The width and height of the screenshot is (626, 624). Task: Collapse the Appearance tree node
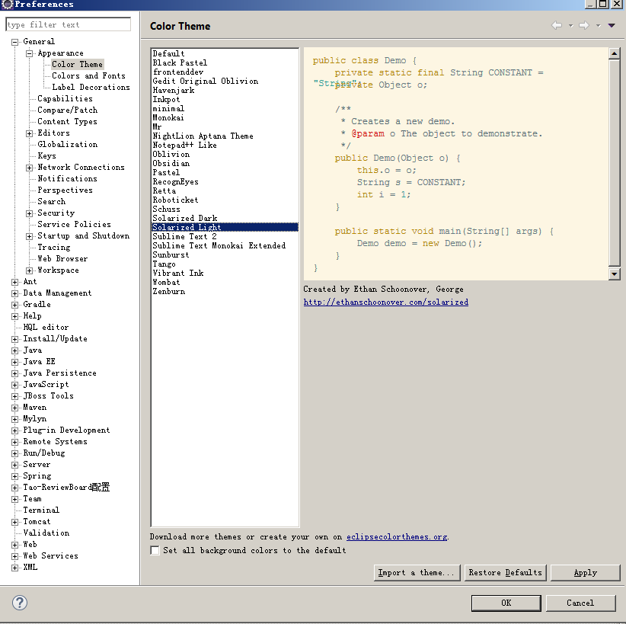(30, 53)
